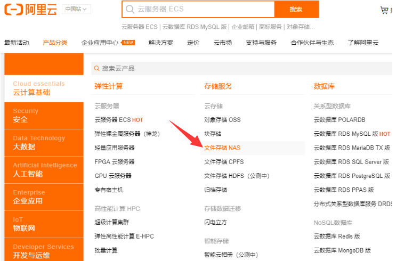Select the 人工智能 sidebar category
Image resolution: width=396 pixels, height=261 pixels.
(x=44, y=170)
